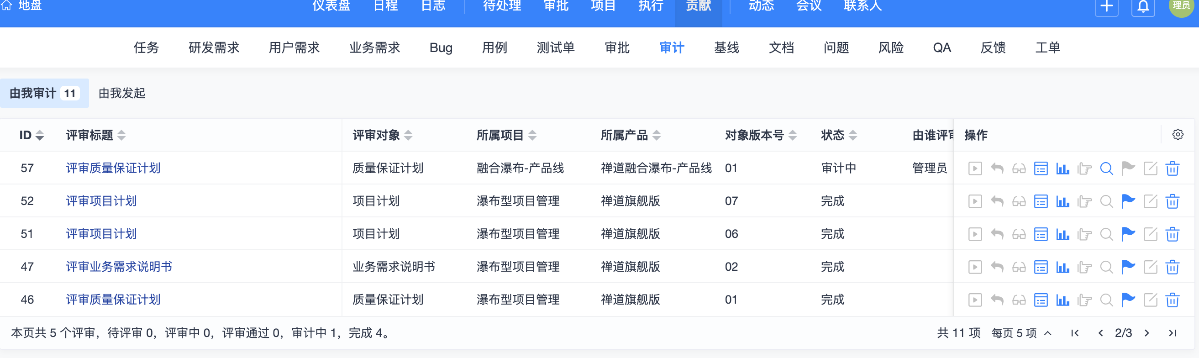Switch to the 由我发起 tab
Image resolution: width=1199 pixels, height=358 pixels.
tap(122, 93)
